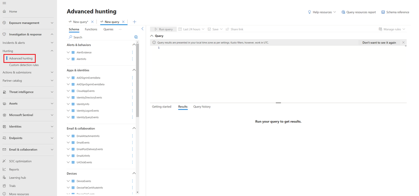Open the Help resources dropdown
The image size is (419, 196).
(x=322, y=12)
